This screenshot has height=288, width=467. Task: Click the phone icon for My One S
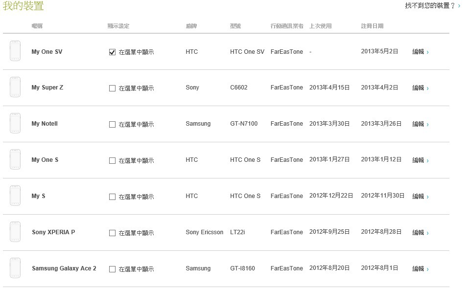15,159
